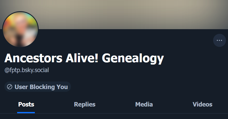The image size is (228, 119).
Task: Switch to the Posts tab
Action: 26,105
